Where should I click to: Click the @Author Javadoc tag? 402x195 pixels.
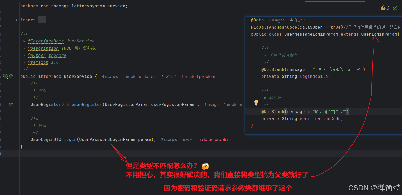[37, 55]
